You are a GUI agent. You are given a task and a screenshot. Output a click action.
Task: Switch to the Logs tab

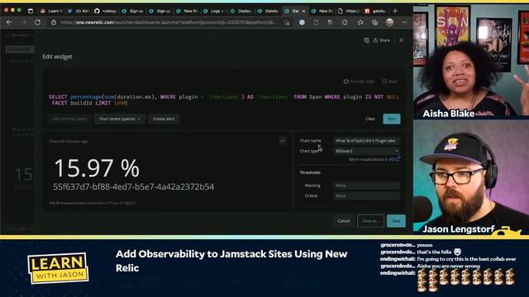tap(214, 11)
